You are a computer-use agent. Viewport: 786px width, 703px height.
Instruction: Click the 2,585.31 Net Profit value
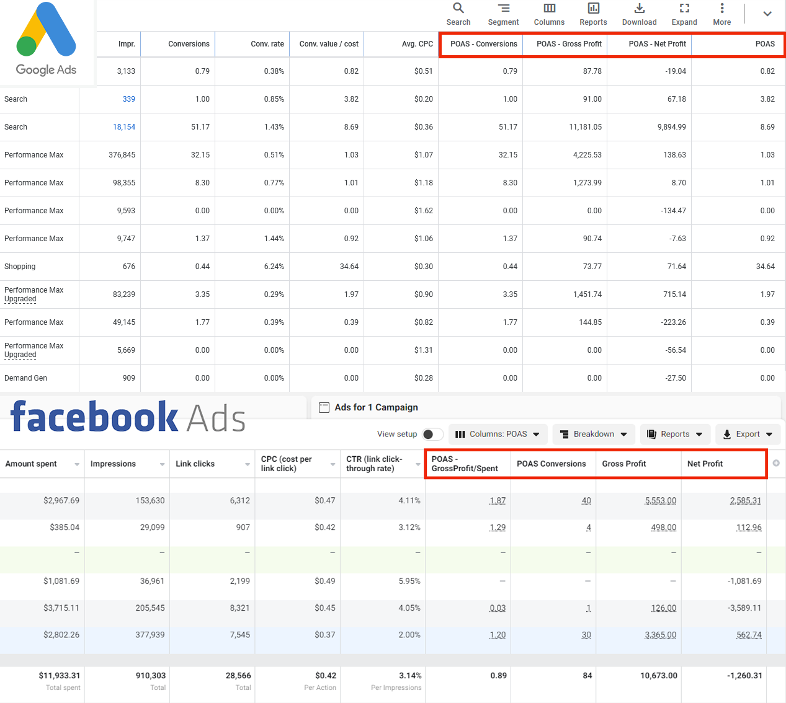[x=746, y=501]
